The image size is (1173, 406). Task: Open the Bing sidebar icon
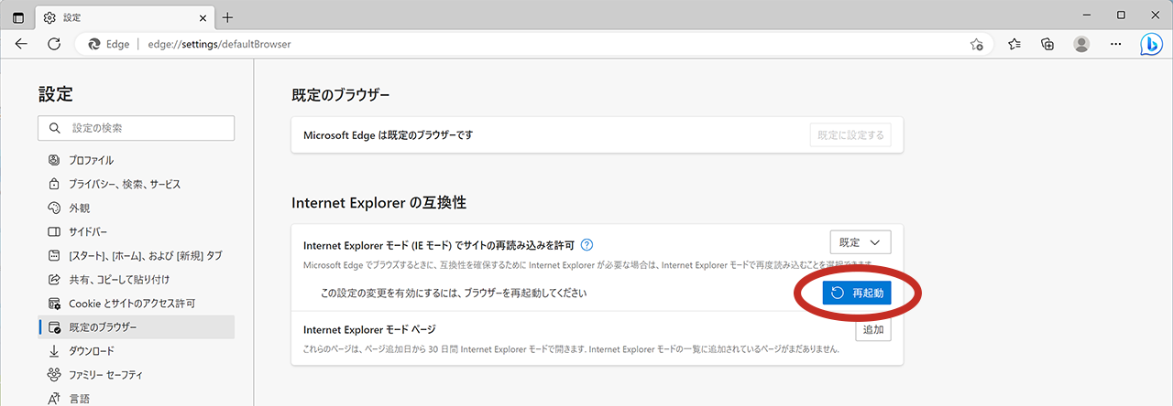point(1151,44)
